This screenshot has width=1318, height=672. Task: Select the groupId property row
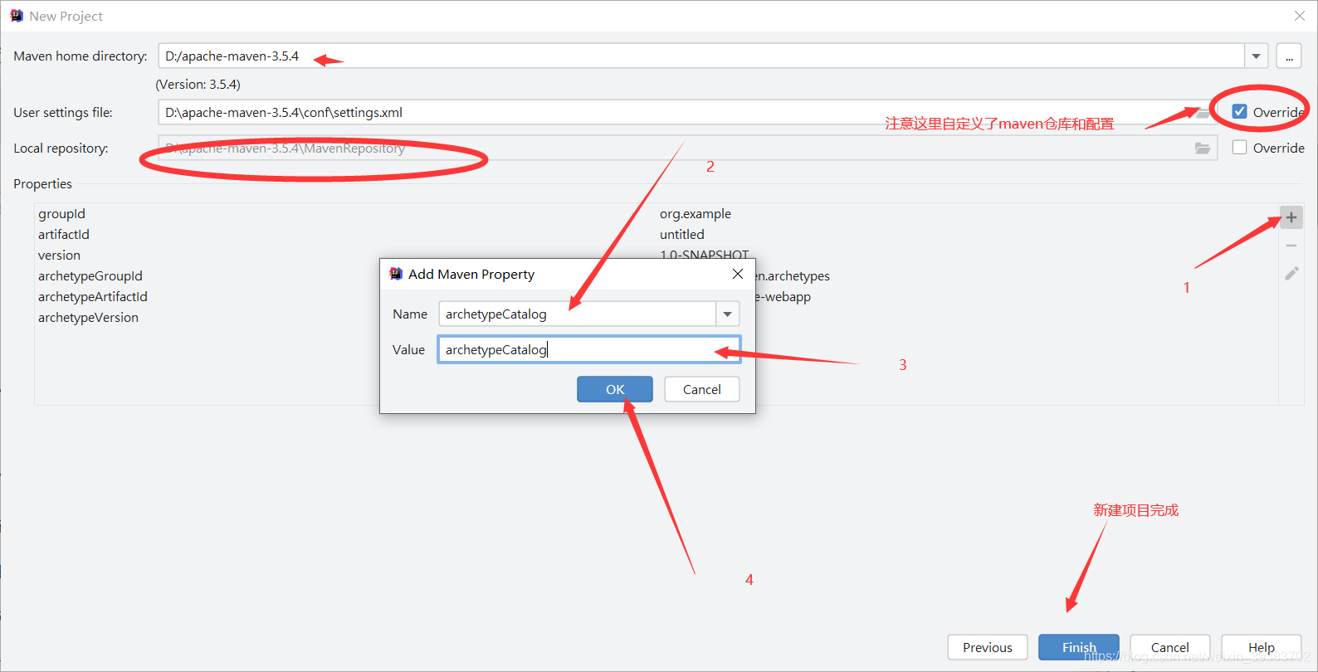point(656,214)
